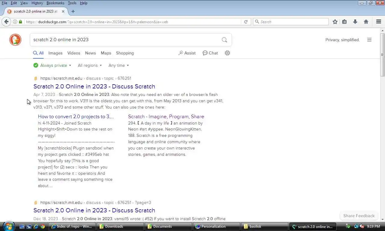
Task: Click the toolbar Search field
Action: pos(291,22)
